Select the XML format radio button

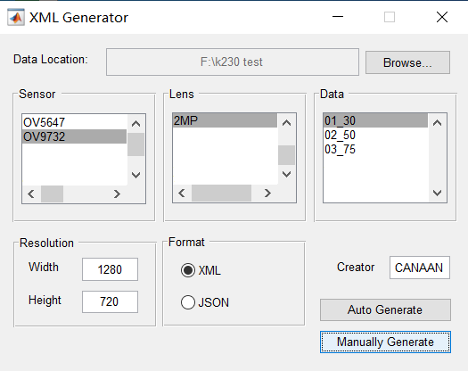[x=188, y=270]
